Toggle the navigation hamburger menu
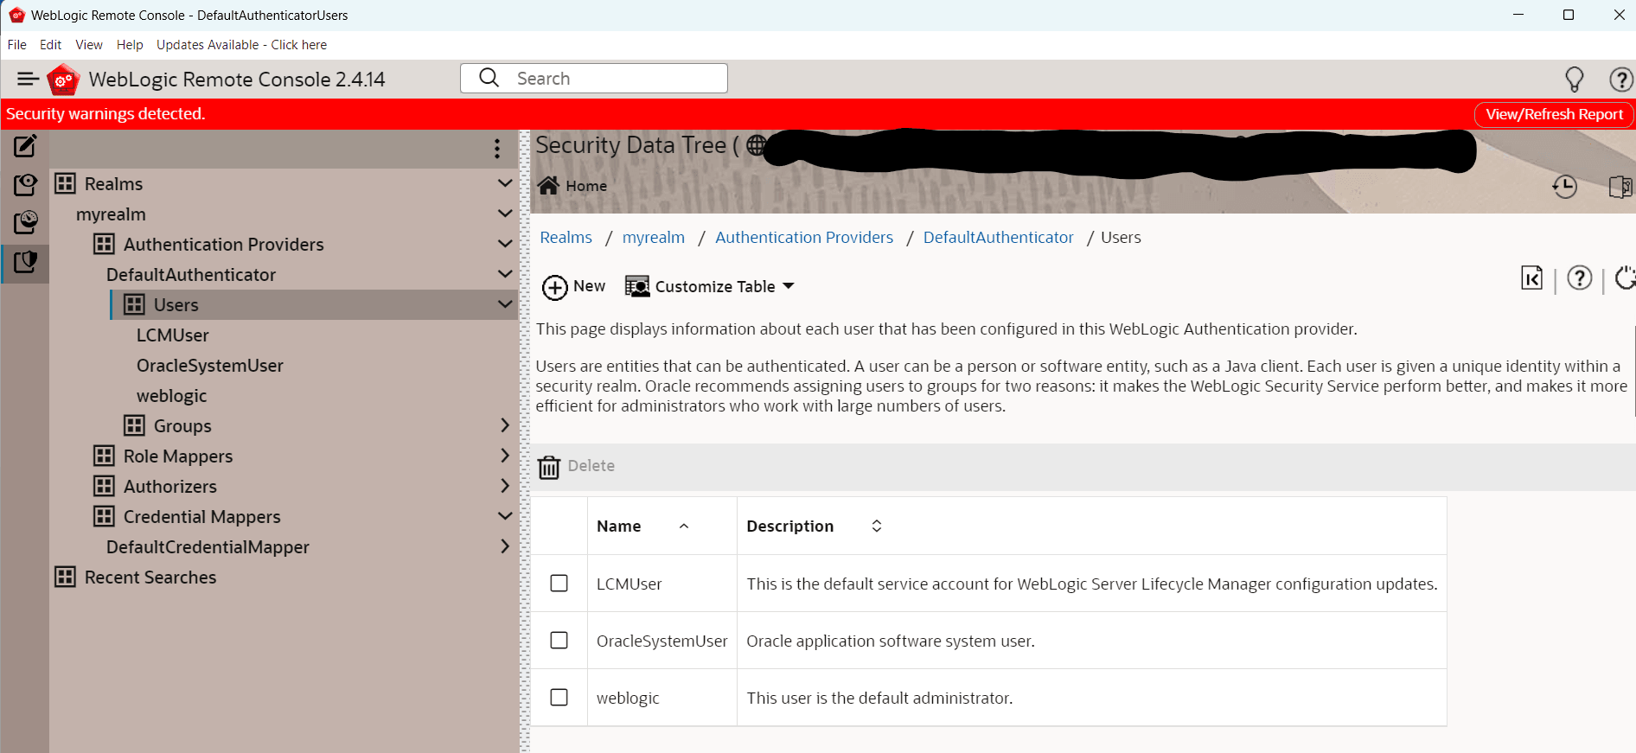 [28, 80]
